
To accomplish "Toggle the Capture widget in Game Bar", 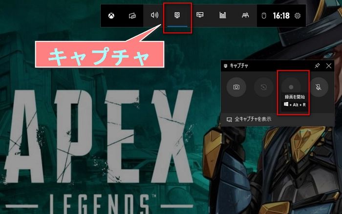I will 177,15.
